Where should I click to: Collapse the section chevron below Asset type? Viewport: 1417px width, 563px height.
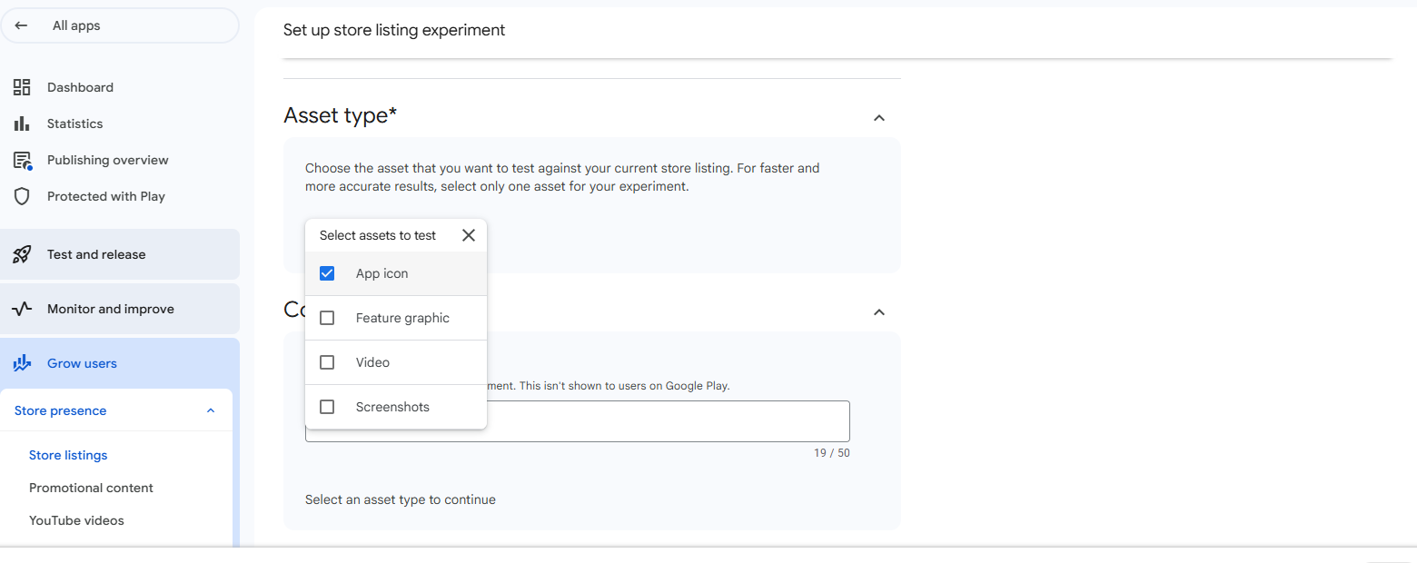point(878,312)
